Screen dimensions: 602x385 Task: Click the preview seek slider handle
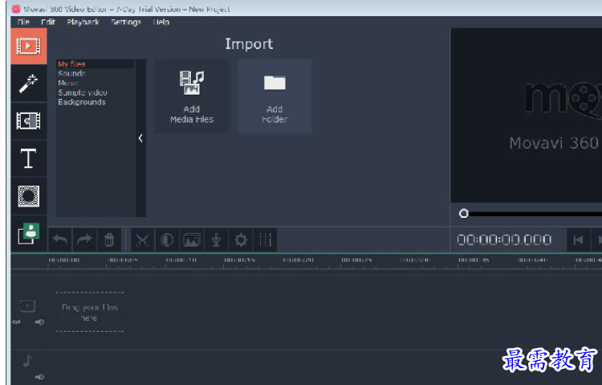464,214
